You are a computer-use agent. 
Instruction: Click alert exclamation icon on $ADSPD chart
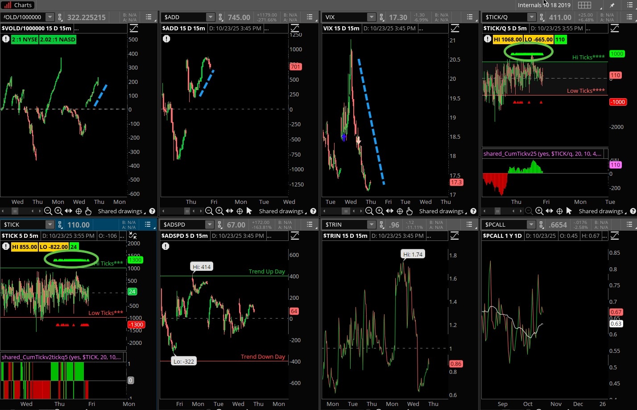pyautogui.click(x=165, y=246)
